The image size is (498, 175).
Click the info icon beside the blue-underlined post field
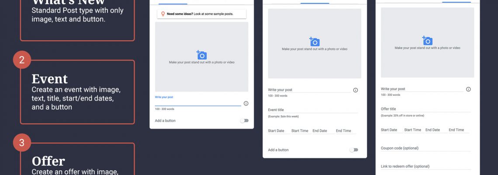point(246,103)
